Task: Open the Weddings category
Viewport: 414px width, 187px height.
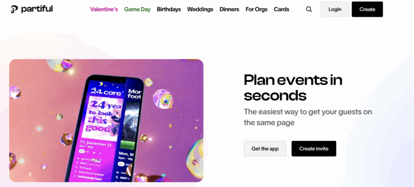Action: 200,10
